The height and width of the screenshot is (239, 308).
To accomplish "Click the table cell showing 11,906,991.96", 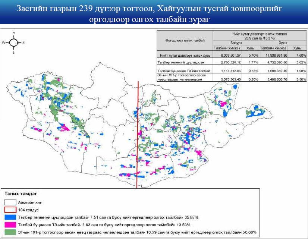I will [274, 55].
